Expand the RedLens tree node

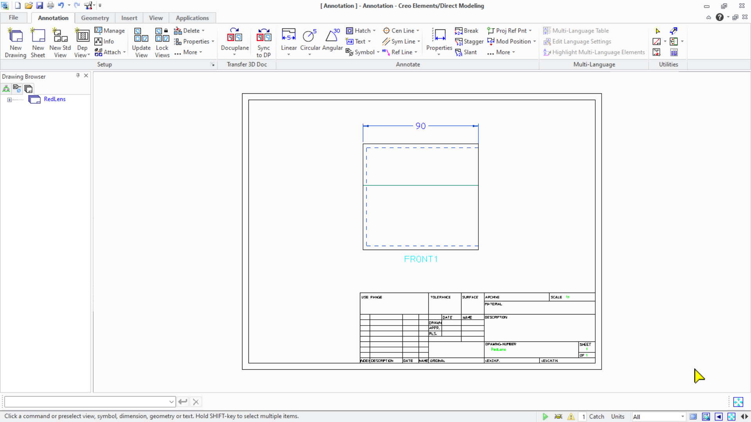pos(9,100)
